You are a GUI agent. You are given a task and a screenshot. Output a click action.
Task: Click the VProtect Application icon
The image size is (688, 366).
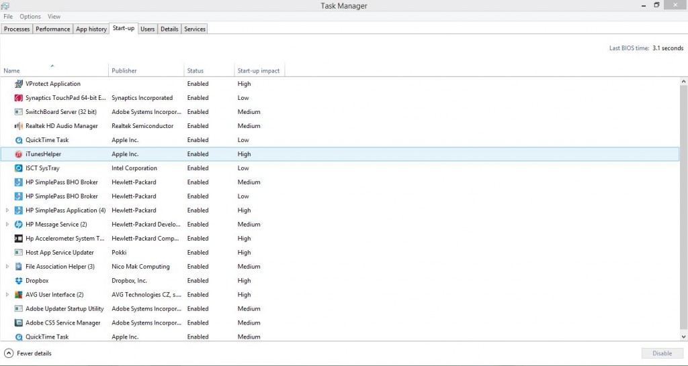18,84
